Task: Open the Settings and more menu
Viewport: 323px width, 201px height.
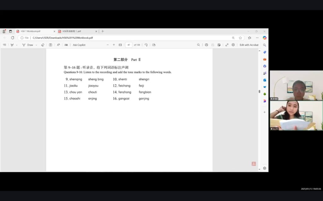Action: click(x=257, y=37)
